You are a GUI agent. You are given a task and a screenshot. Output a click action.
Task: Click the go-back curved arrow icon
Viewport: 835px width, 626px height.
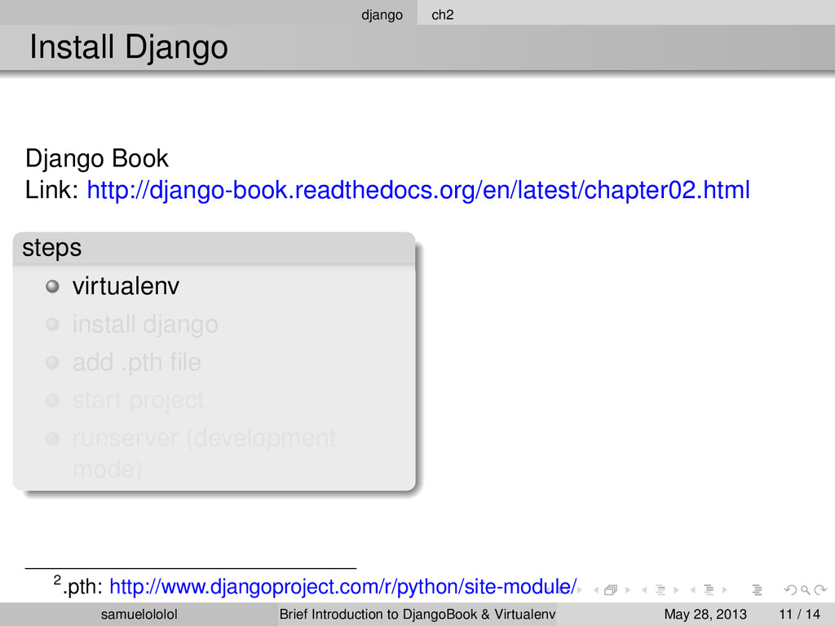tap(791, 590)
